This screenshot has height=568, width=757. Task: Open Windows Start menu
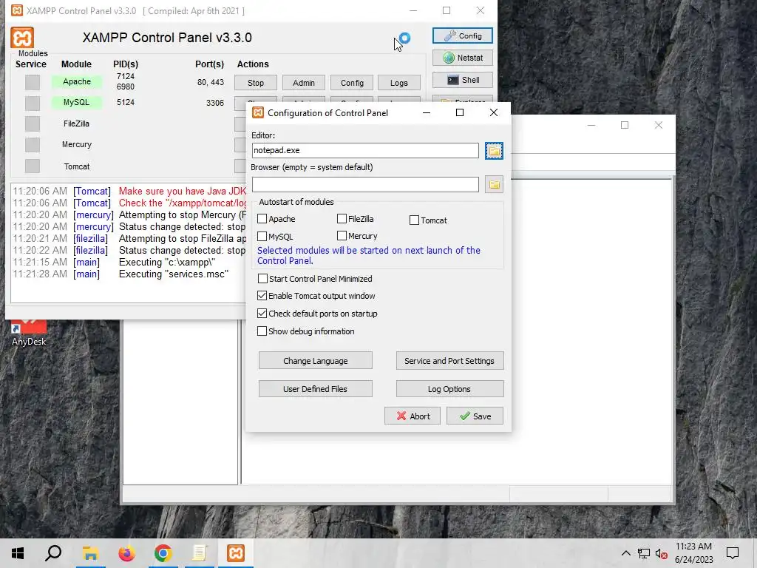click(x=18, y=553)
